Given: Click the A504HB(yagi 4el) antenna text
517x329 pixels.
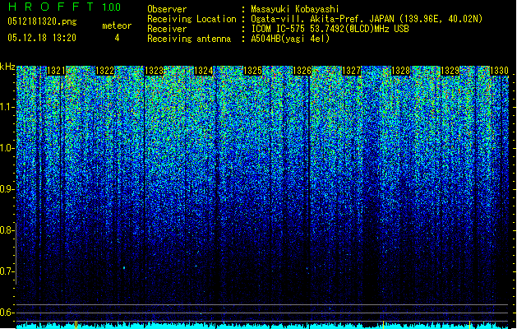Looking at the screenshot, I should click(x=290, y=39).
